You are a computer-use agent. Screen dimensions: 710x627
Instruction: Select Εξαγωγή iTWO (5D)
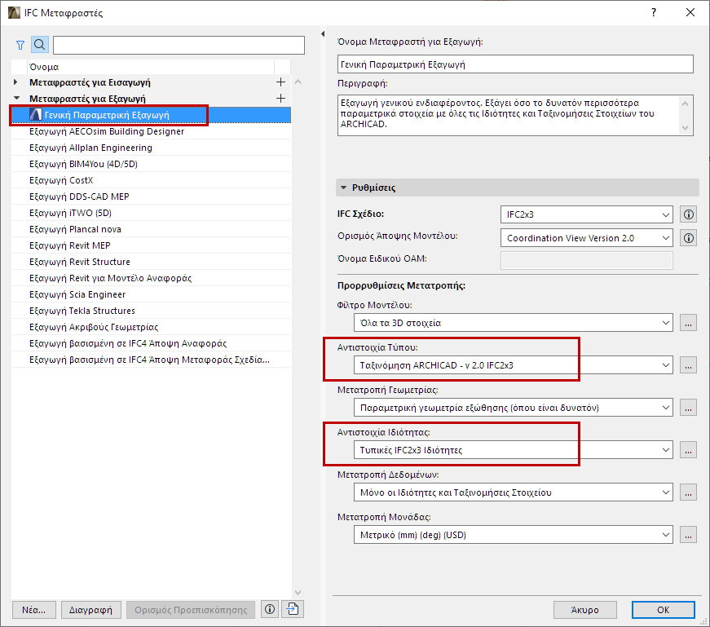point(152,213)
